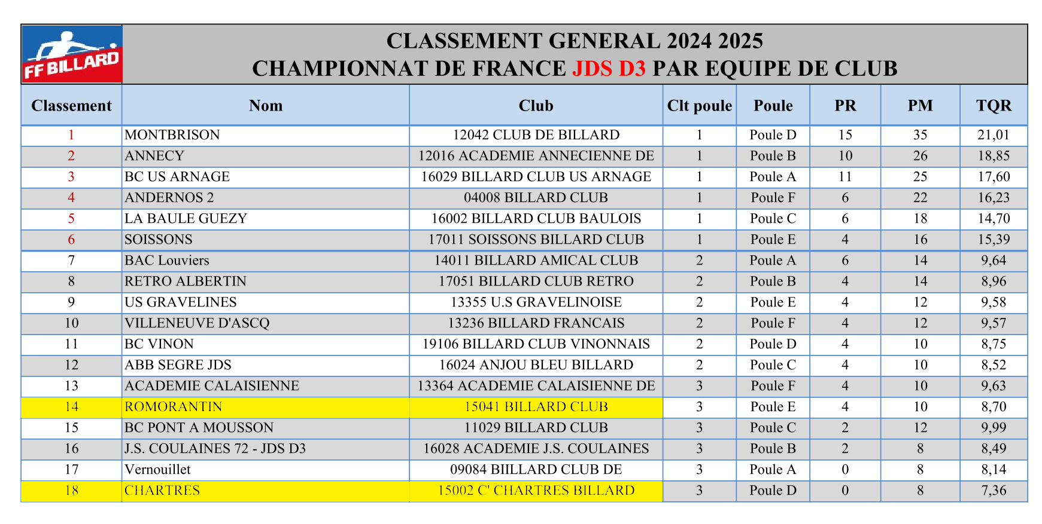Click the classement number 6 cell
The height and width of the screenshot is (524, 1042).
click(x=71, y=240)
